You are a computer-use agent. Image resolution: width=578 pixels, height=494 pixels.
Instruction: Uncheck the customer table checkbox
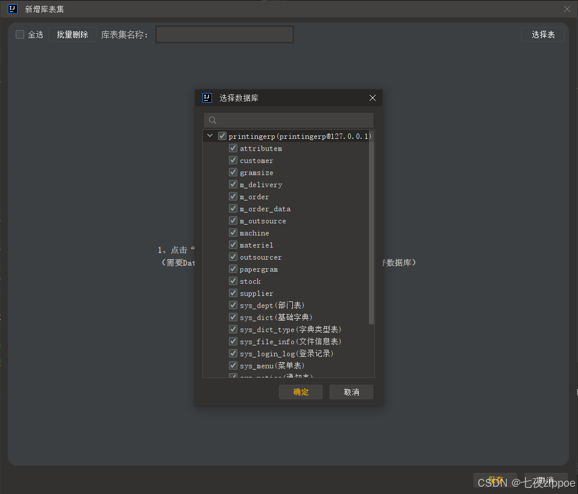[233, 160]
